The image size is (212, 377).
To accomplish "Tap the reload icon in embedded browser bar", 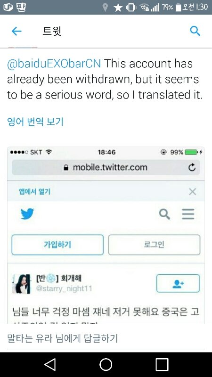I will pos(192,167).
